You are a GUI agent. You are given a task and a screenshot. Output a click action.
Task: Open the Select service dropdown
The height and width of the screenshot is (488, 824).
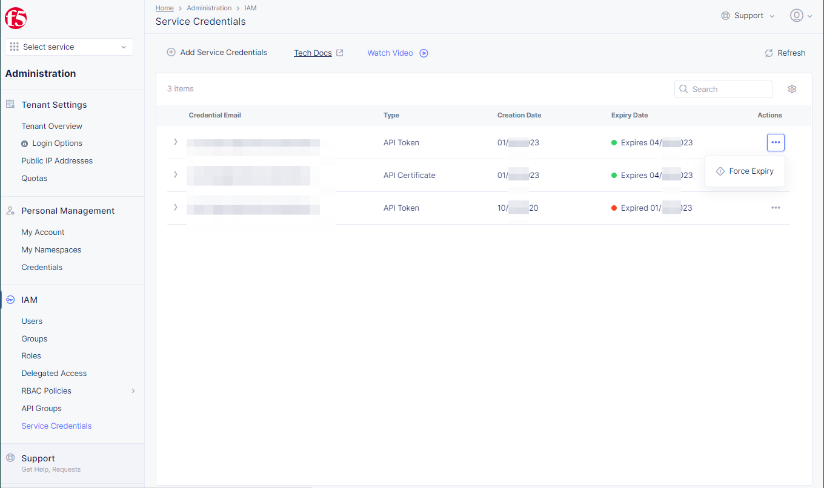[68, 47]
